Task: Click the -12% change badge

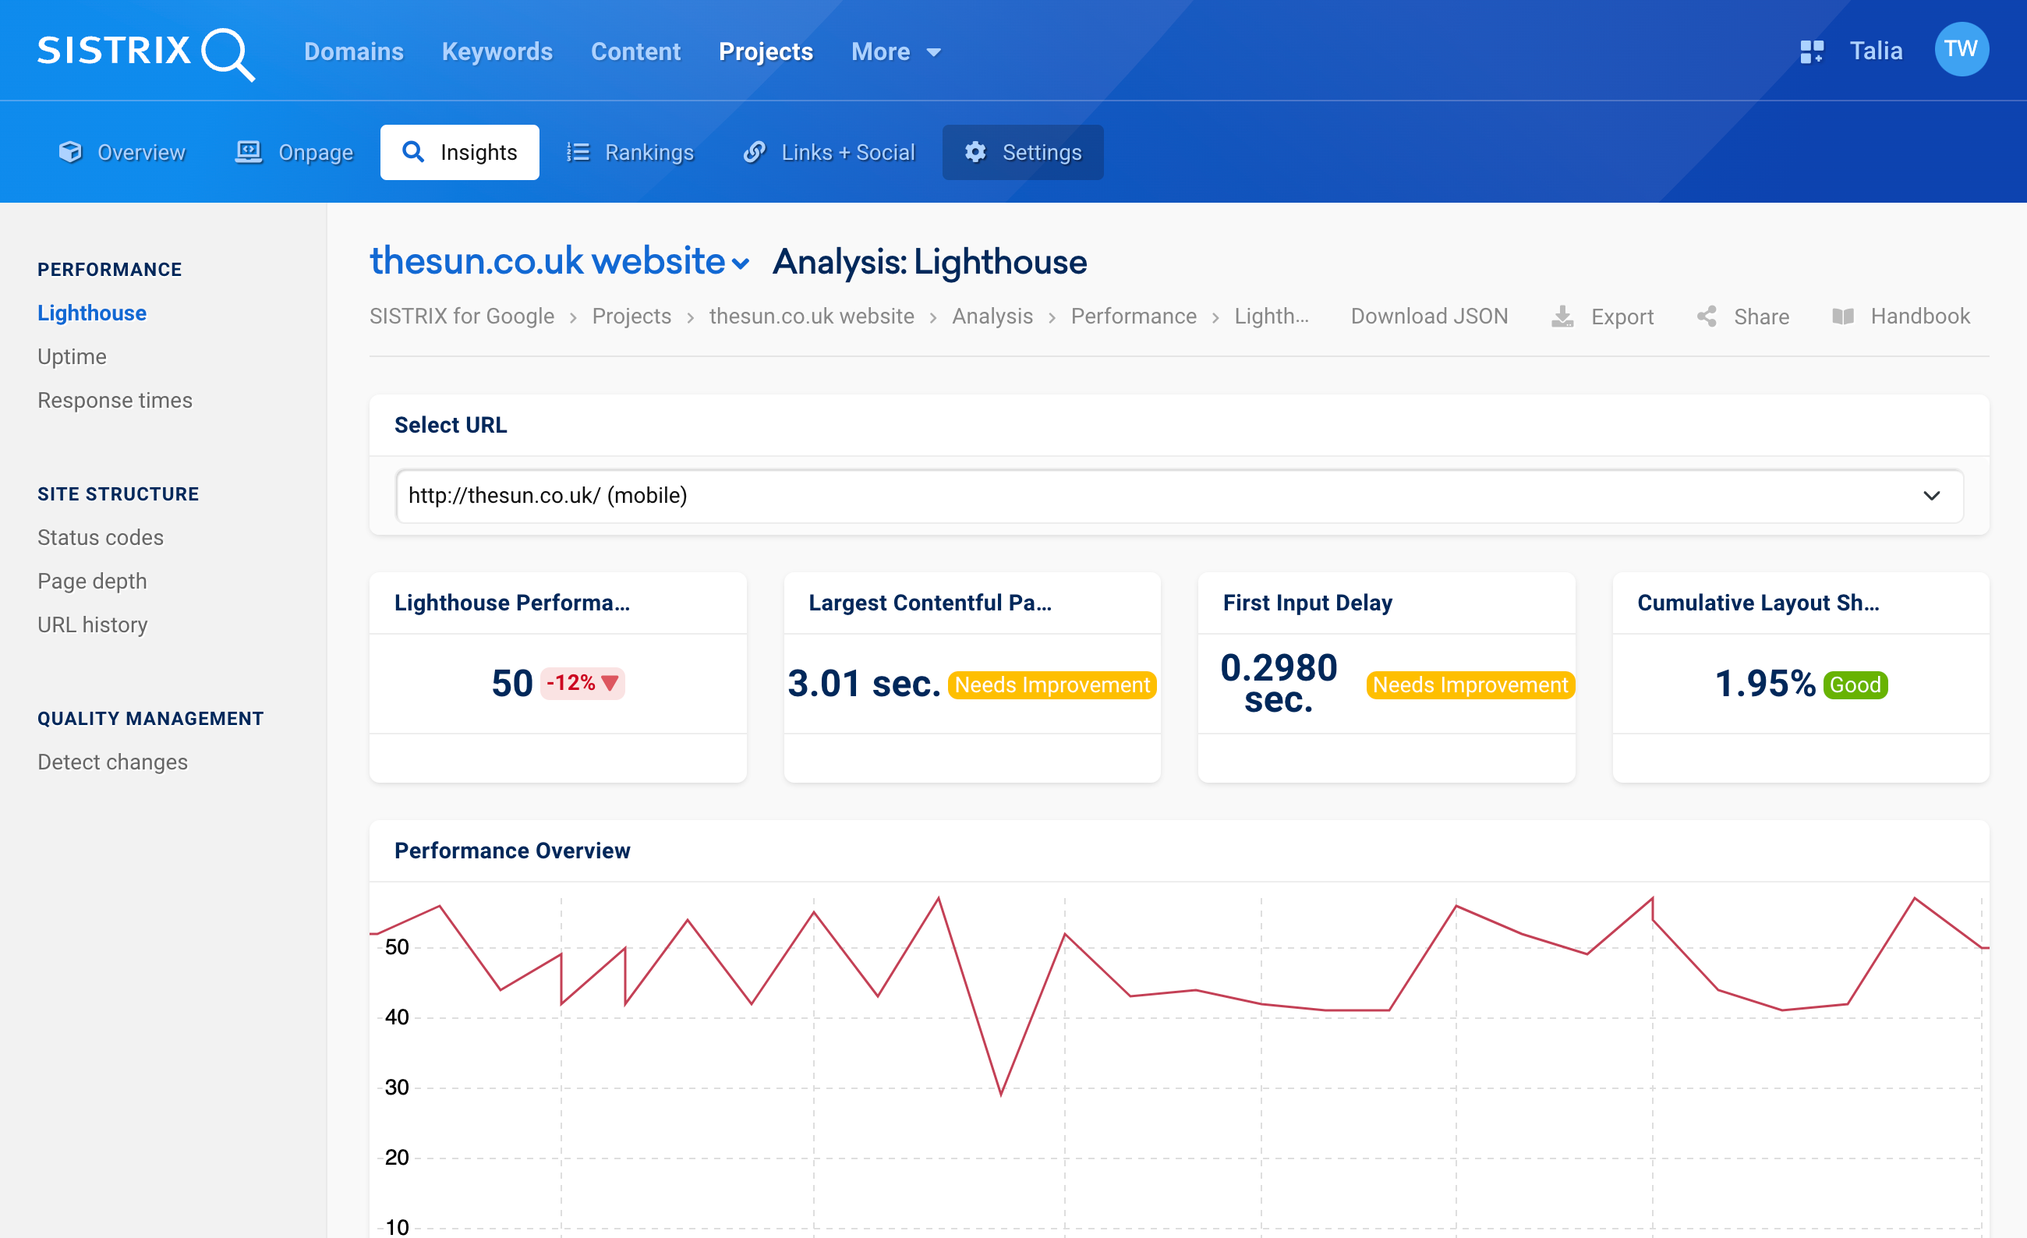Action: coord(582,683)
